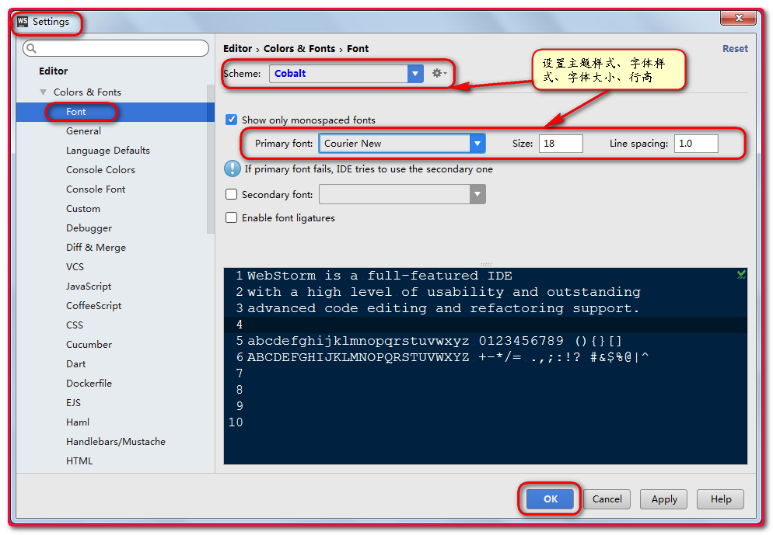Select CSS color settings

[75, 325]
